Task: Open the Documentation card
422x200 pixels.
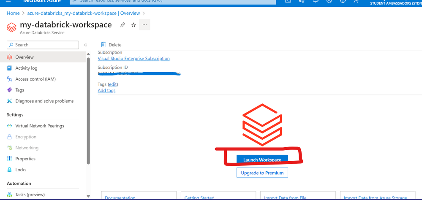Action: pyautogui.click(x=139, y=196)
